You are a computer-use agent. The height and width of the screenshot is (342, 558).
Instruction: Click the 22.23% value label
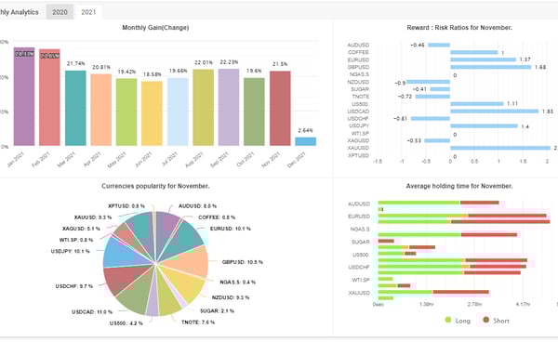click(x=229, y=62)
